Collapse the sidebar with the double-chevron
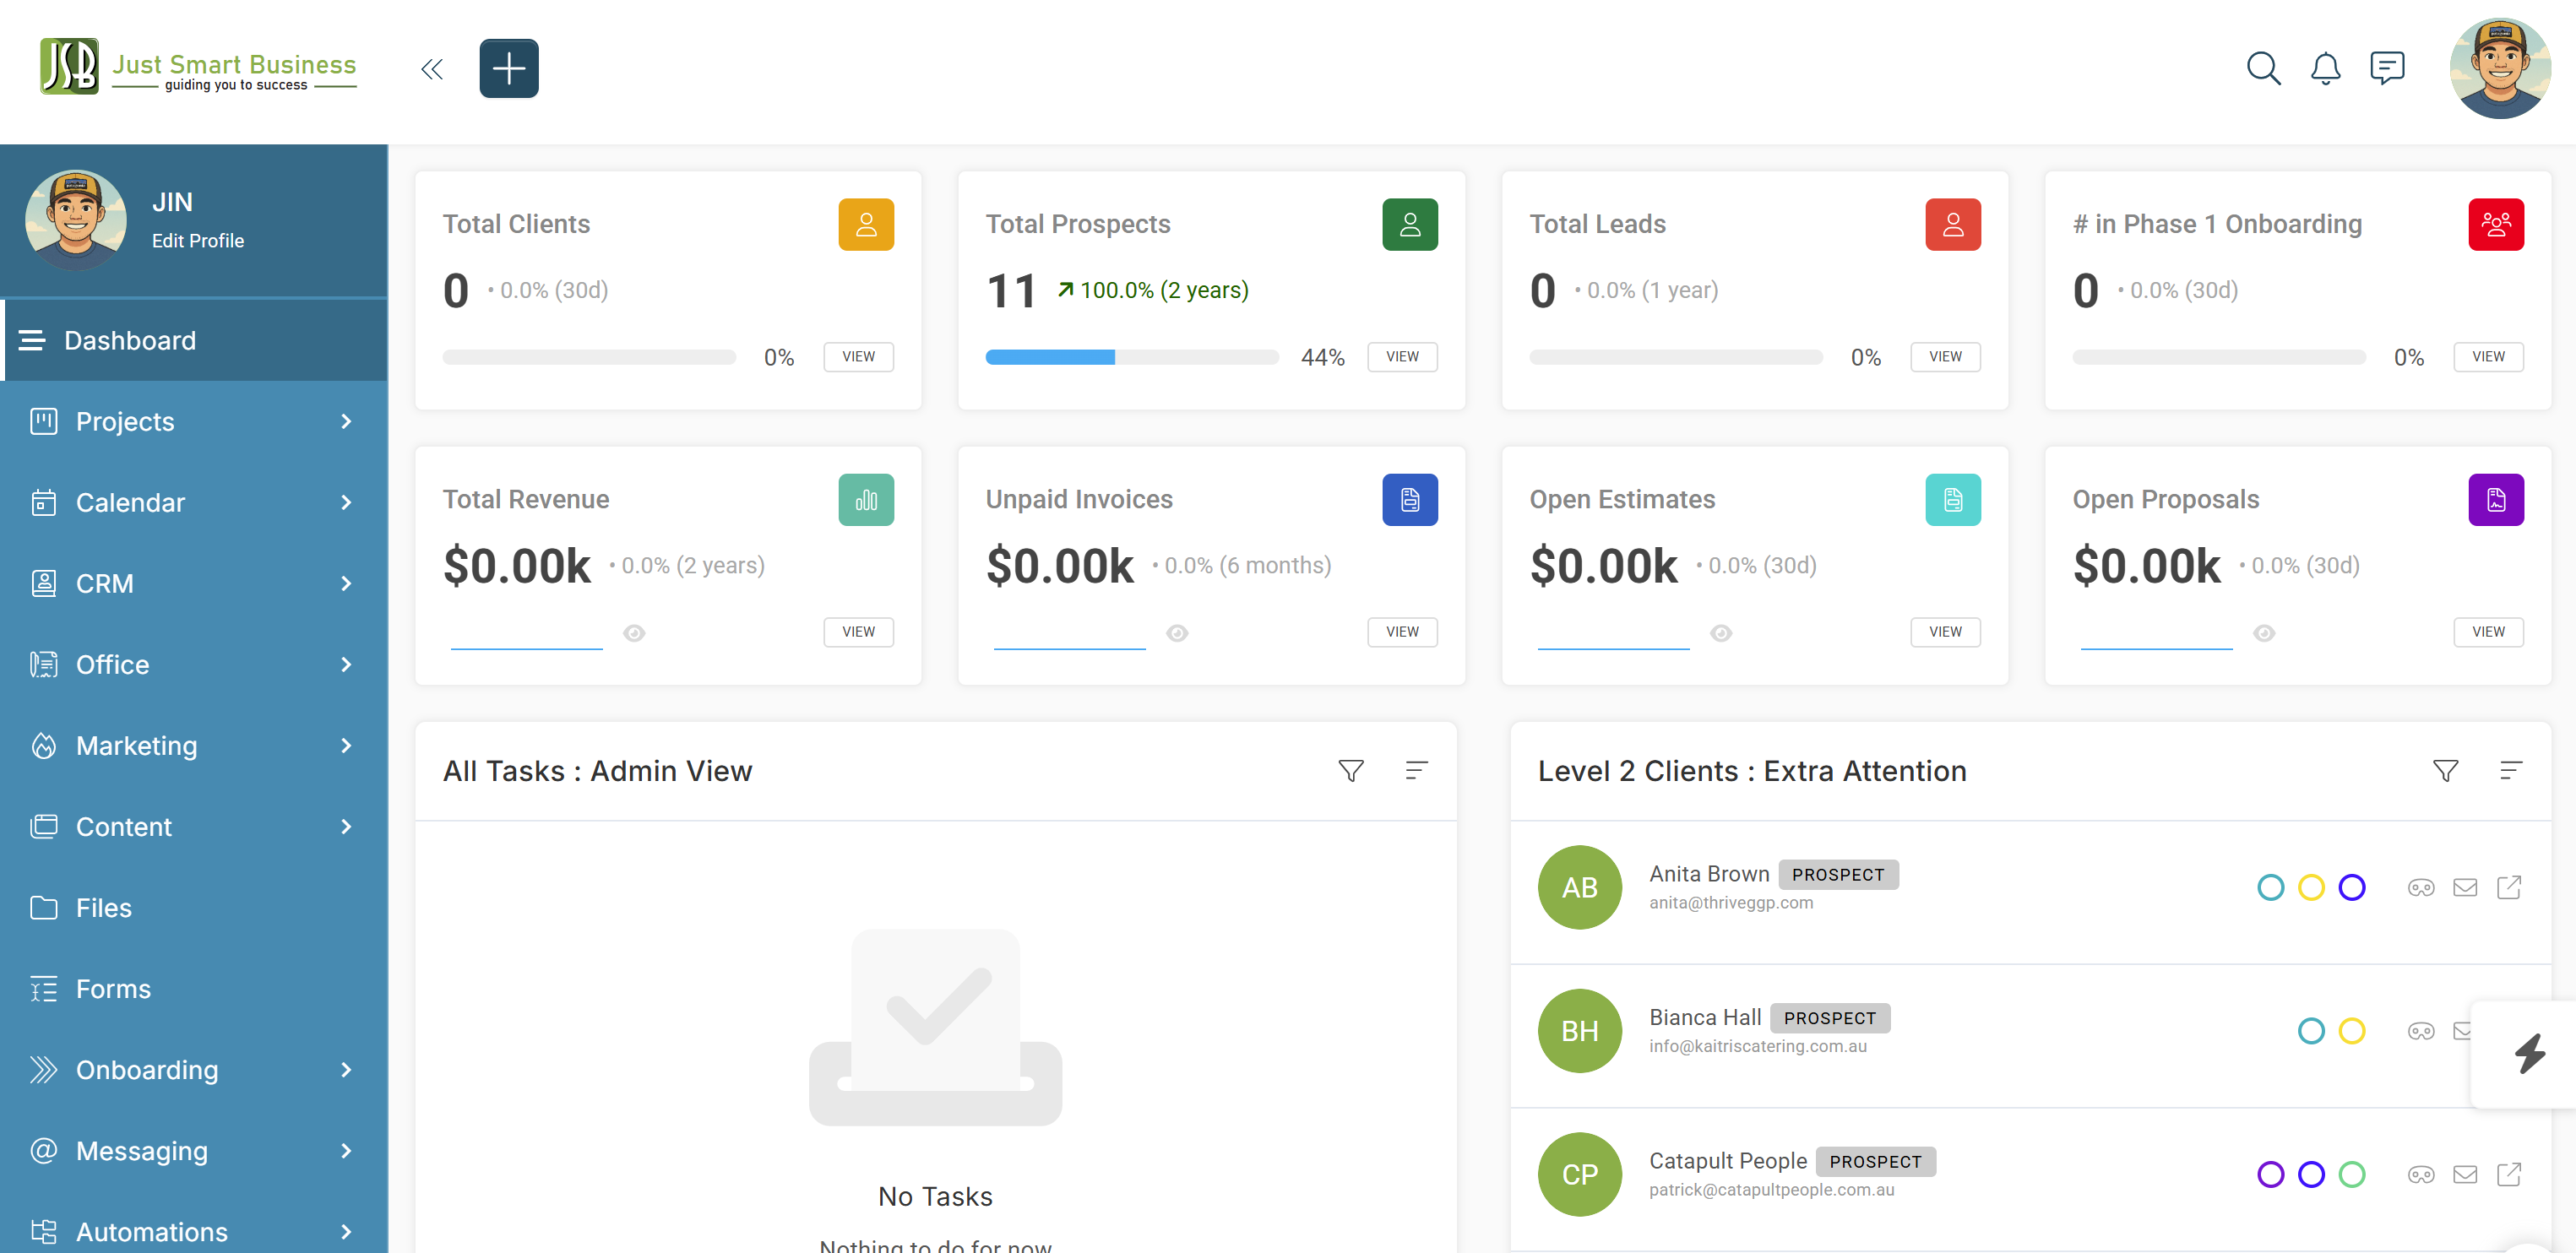The width and height of the screenshot is (2576, 1253). click(431, 68)
